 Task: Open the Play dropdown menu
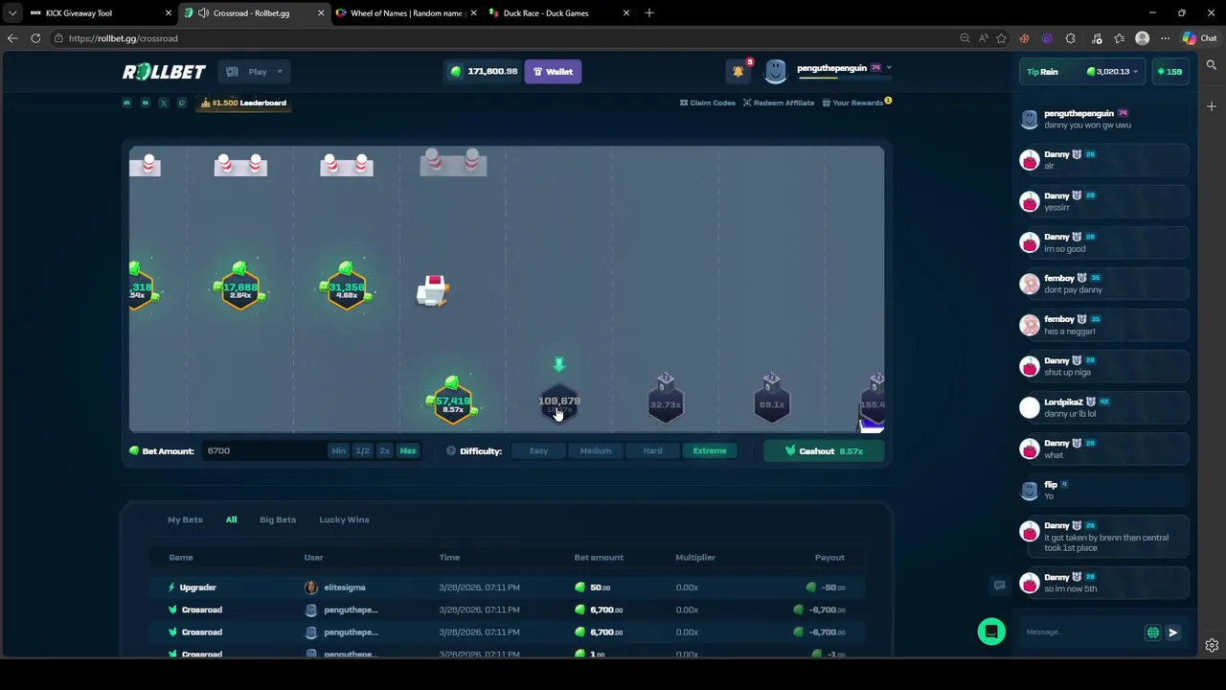tap(256, 72)
